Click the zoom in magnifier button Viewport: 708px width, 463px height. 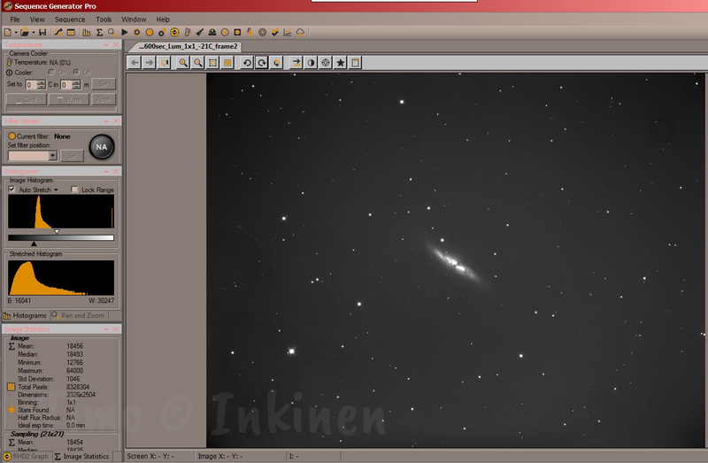pyautogui.click(x=182, y=63)
